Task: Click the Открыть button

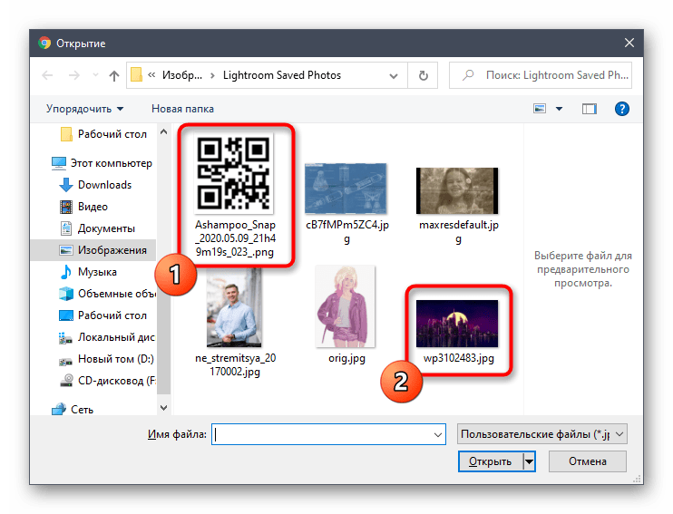Action: tap(491, 461)
